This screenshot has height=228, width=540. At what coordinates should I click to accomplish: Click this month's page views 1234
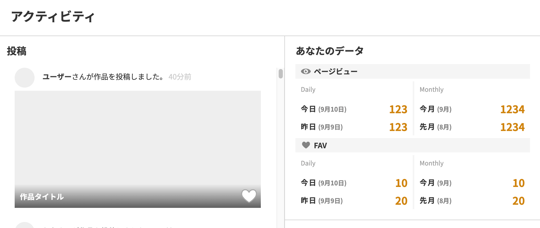[512, 110]
